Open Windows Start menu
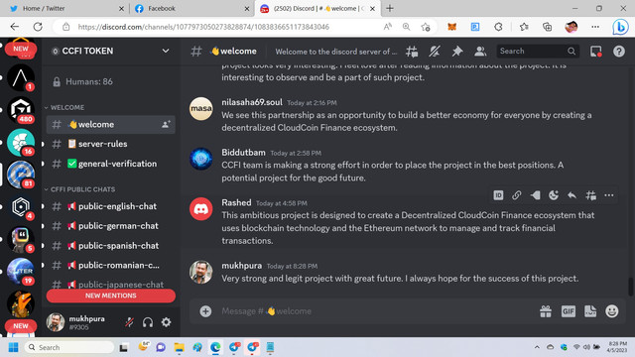Image resolution: width=635 pixels, height=357 pixels. (13, 347)
